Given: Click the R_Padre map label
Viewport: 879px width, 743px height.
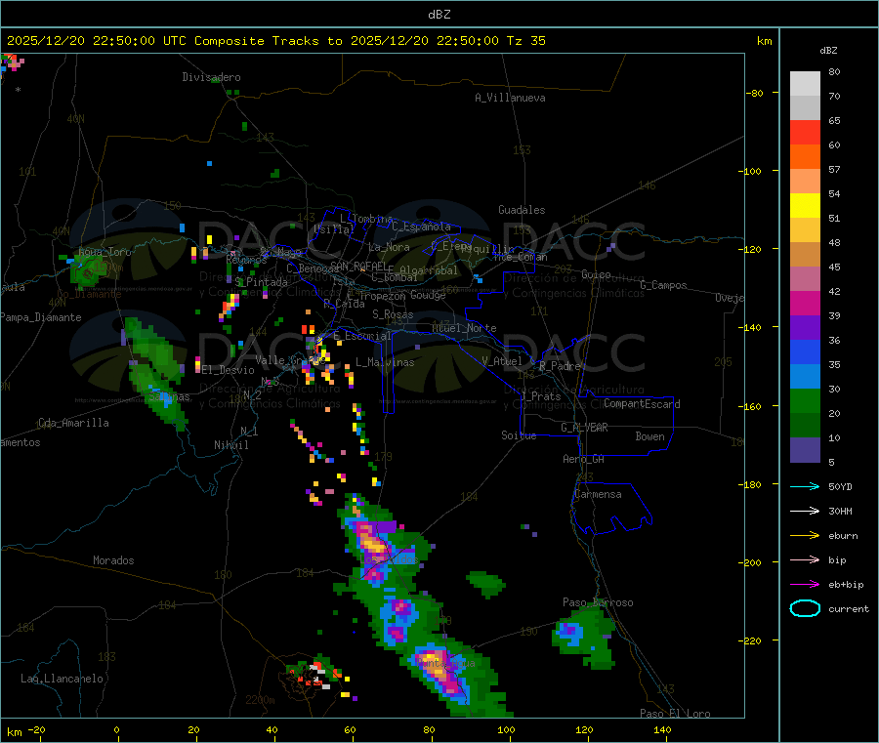Looking at the screenshot, I should click(x=560, y=366).
